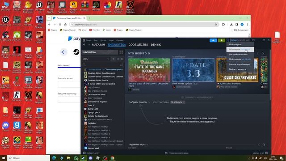Viewport: 286px width, 161px height.
Task: Open Garry's Mod desktop shortcut
Action: [x=17, y=126]
